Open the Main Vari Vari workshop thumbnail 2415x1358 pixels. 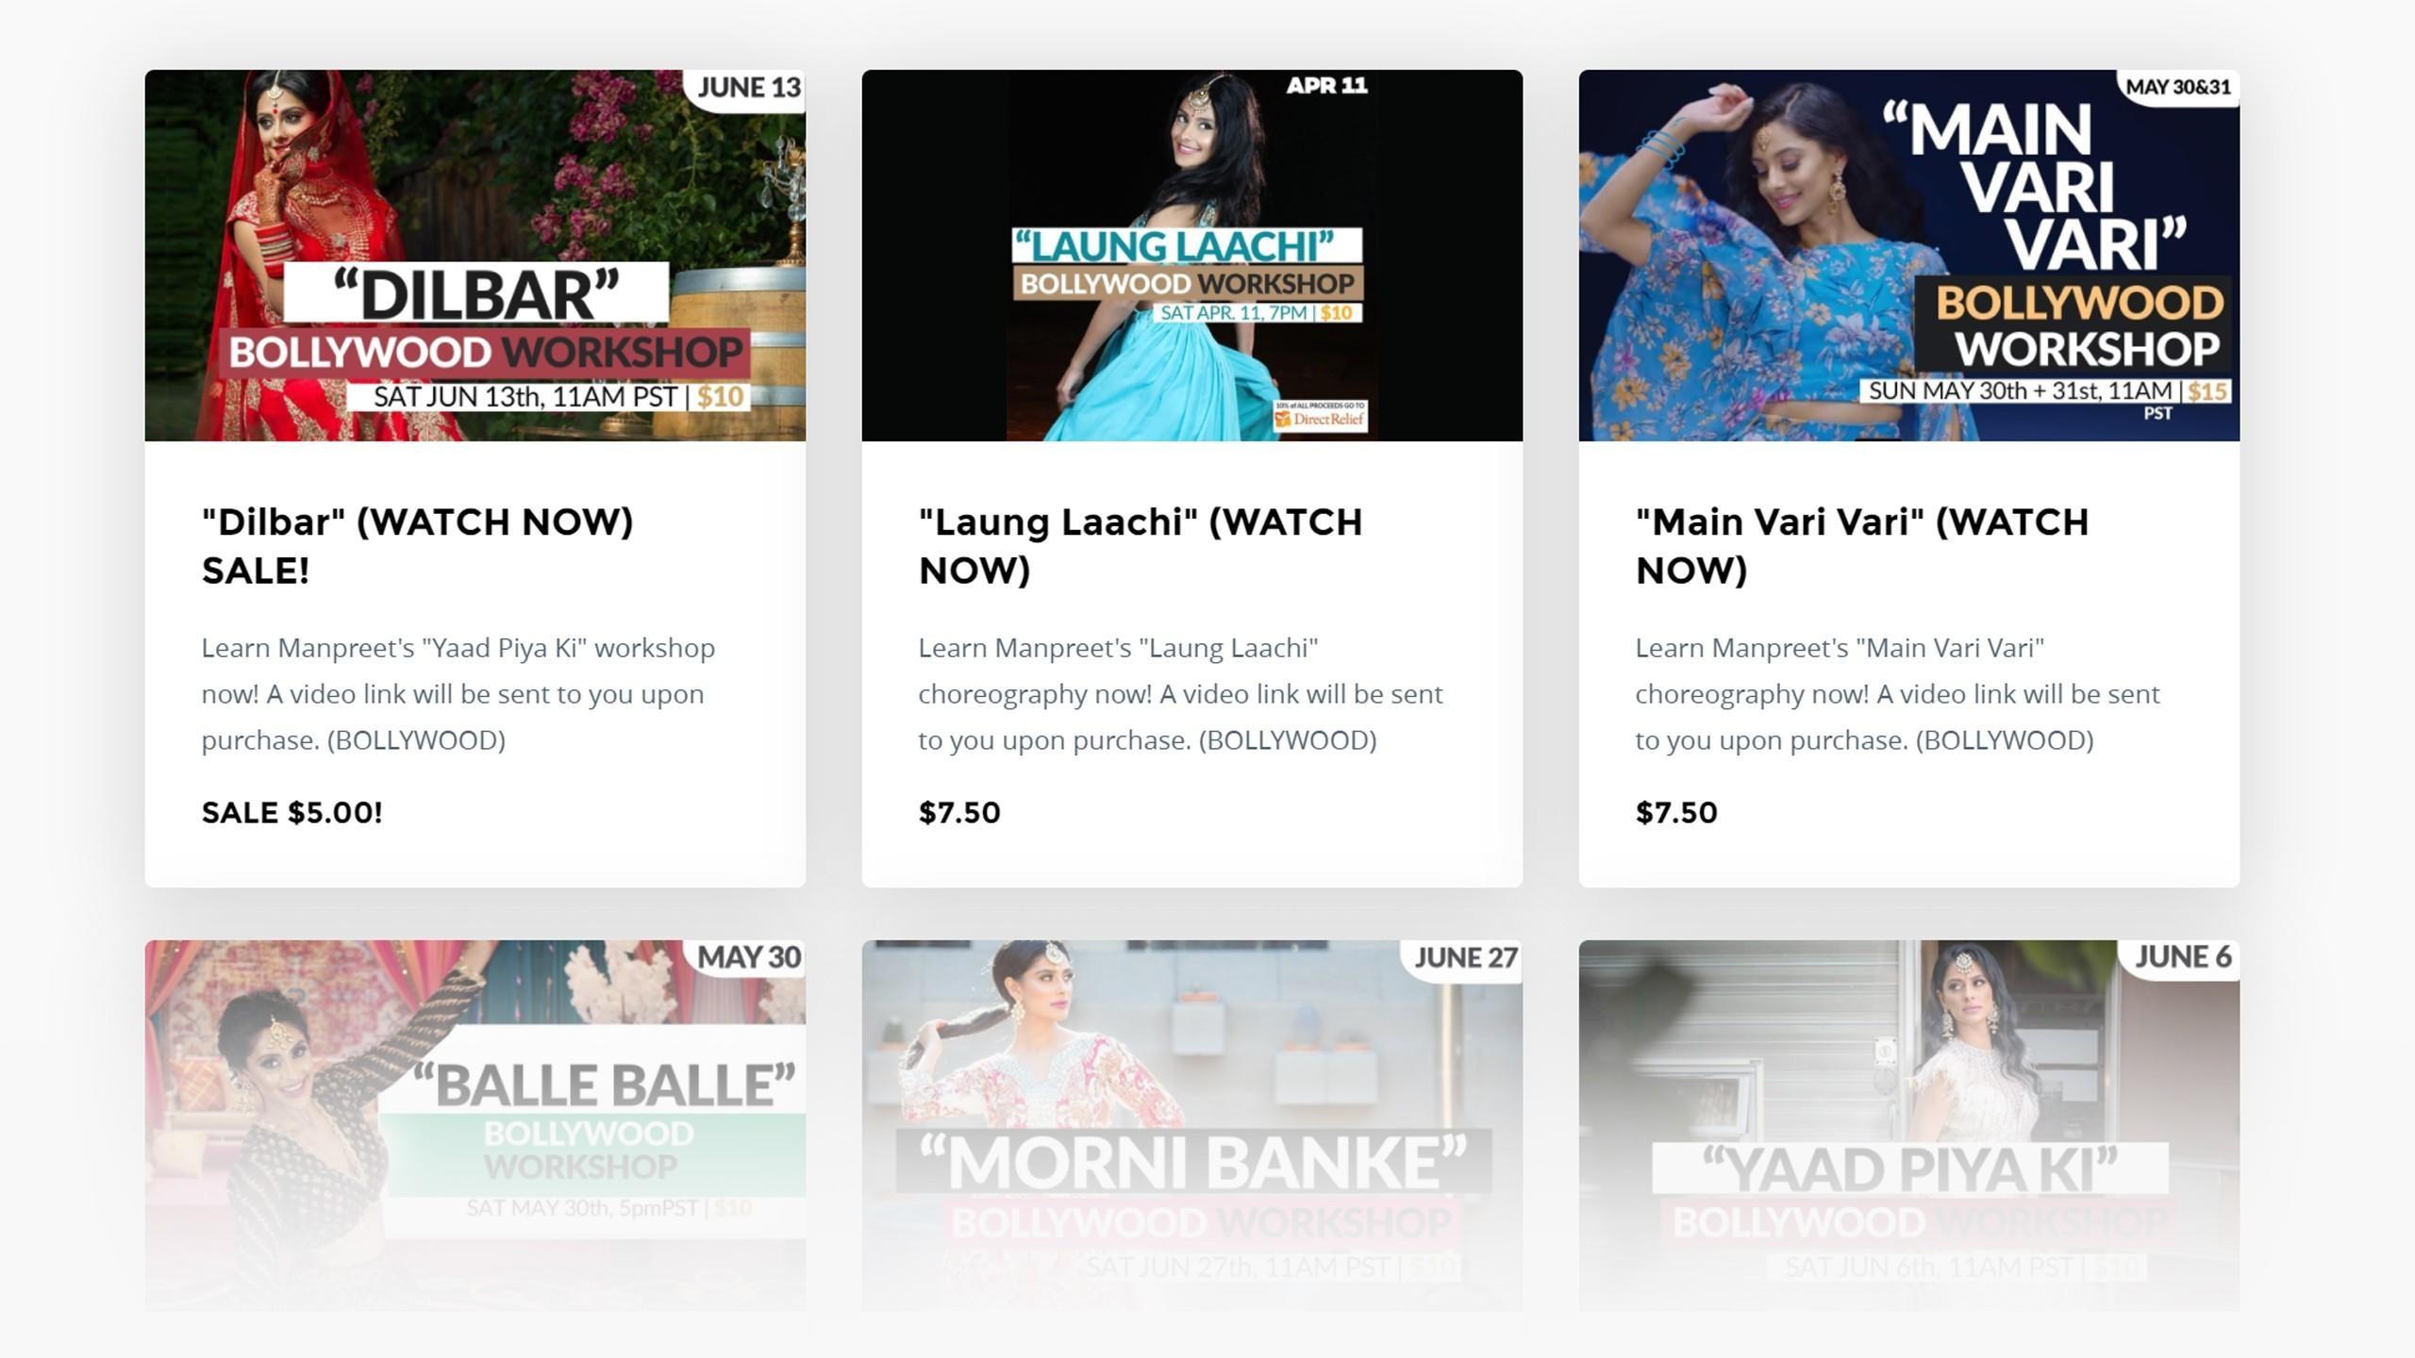click(1908, 255)
